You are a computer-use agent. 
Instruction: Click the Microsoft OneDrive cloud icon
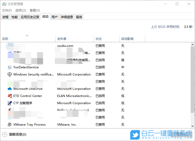(x=9, y=89)
